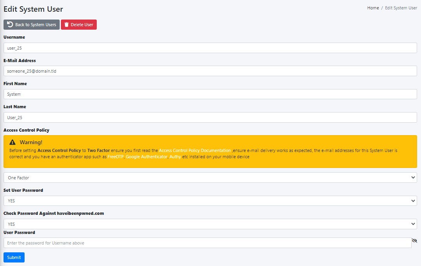Open the haveibeenpwned check dropdown
Image resolution: width=421 pixels, height=266 pixels.
pyautogui.click(x=210, y=224)
